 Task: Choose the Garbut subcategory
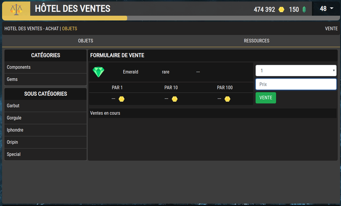click(45, 106)
